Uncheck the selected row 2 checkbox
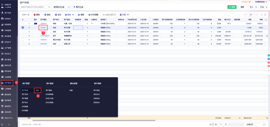 [23, 28]
